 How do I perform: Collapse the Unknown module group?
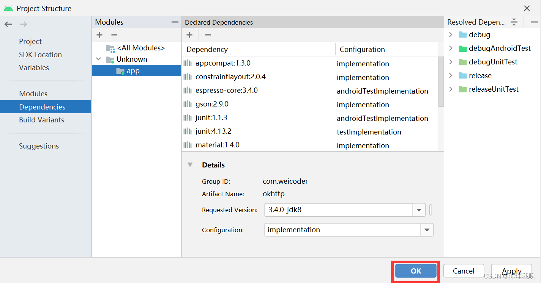98,59
